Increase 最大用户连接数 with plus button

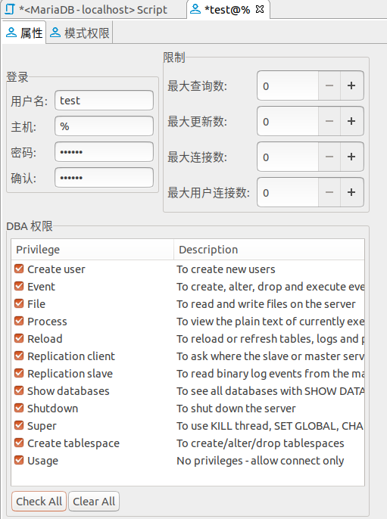351,192
